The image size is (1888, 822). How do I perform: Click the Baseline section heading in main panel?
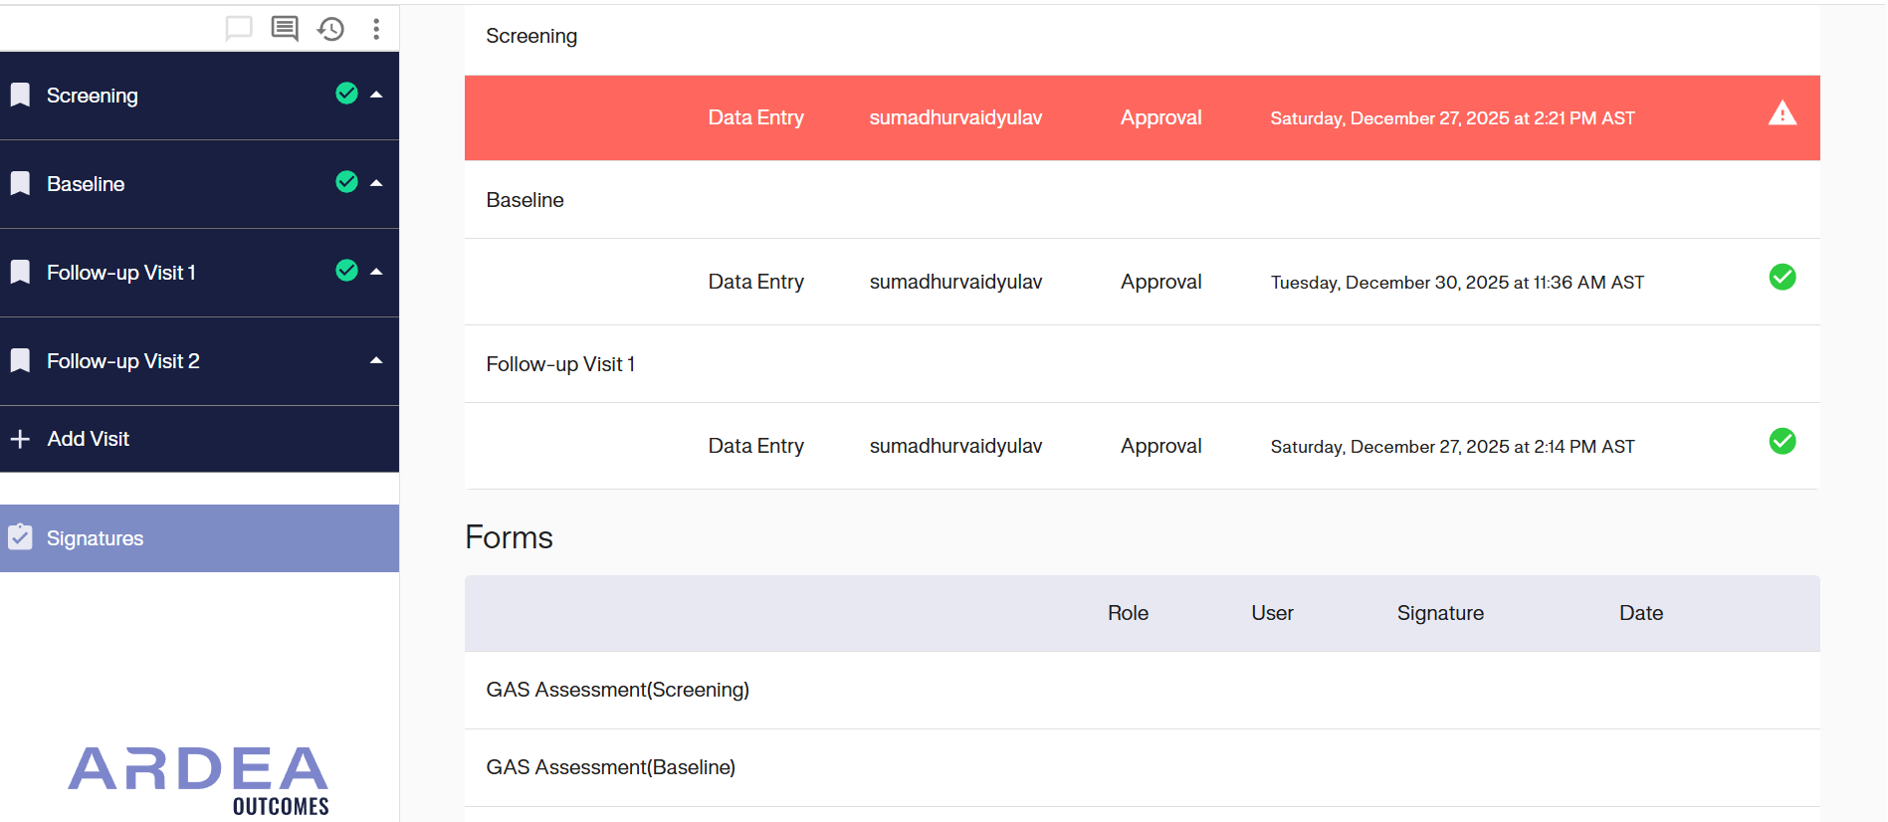click(x=524, y=200)
